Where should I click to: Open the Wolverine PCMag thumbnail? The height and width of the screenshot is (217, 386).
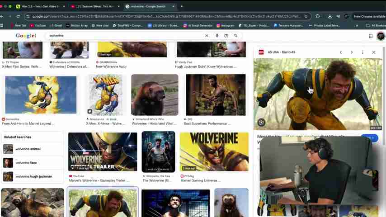click(x=214, y=152)
